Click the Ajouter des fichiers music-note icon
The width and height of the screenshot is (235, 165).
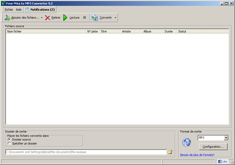[7, 18]
